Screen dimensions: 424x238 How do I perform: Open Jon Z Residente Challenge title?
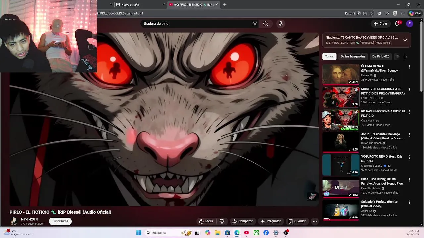click(383, 136)
